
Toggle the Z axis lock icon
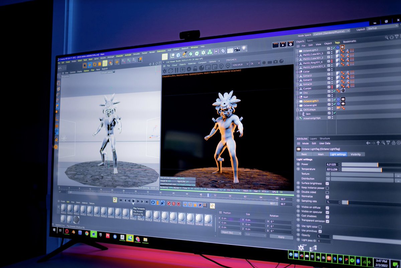(134, 60)
